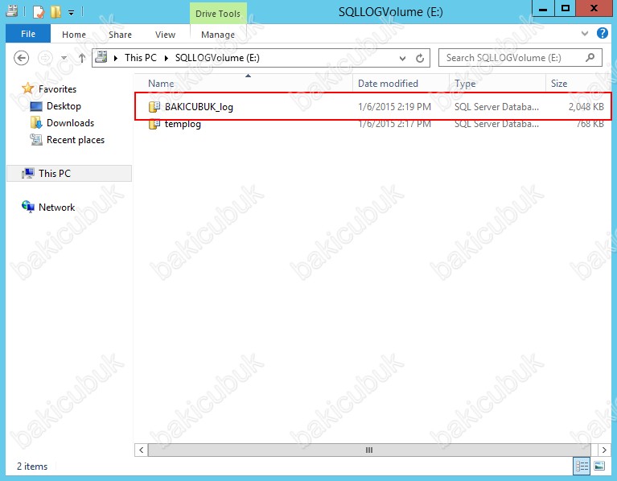The height and width of the screenshot is (481, 617).
Task: Switch to Large icons view in status bar
Action: [599, 467]
